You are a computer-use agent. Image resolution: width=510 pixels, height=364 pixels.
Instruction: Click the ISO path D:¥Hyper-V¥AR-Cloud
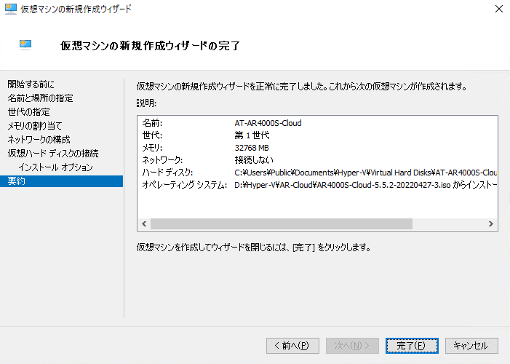coord(366,185)
